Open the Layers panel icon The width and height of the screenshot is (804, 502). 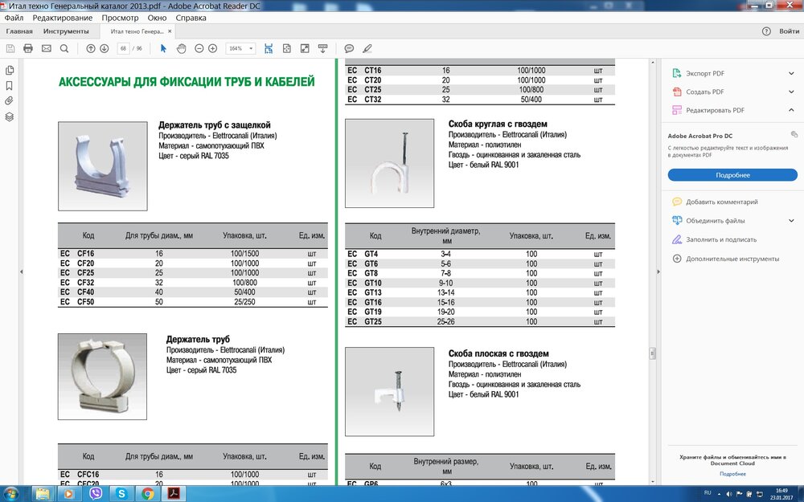tap(9, 116)
